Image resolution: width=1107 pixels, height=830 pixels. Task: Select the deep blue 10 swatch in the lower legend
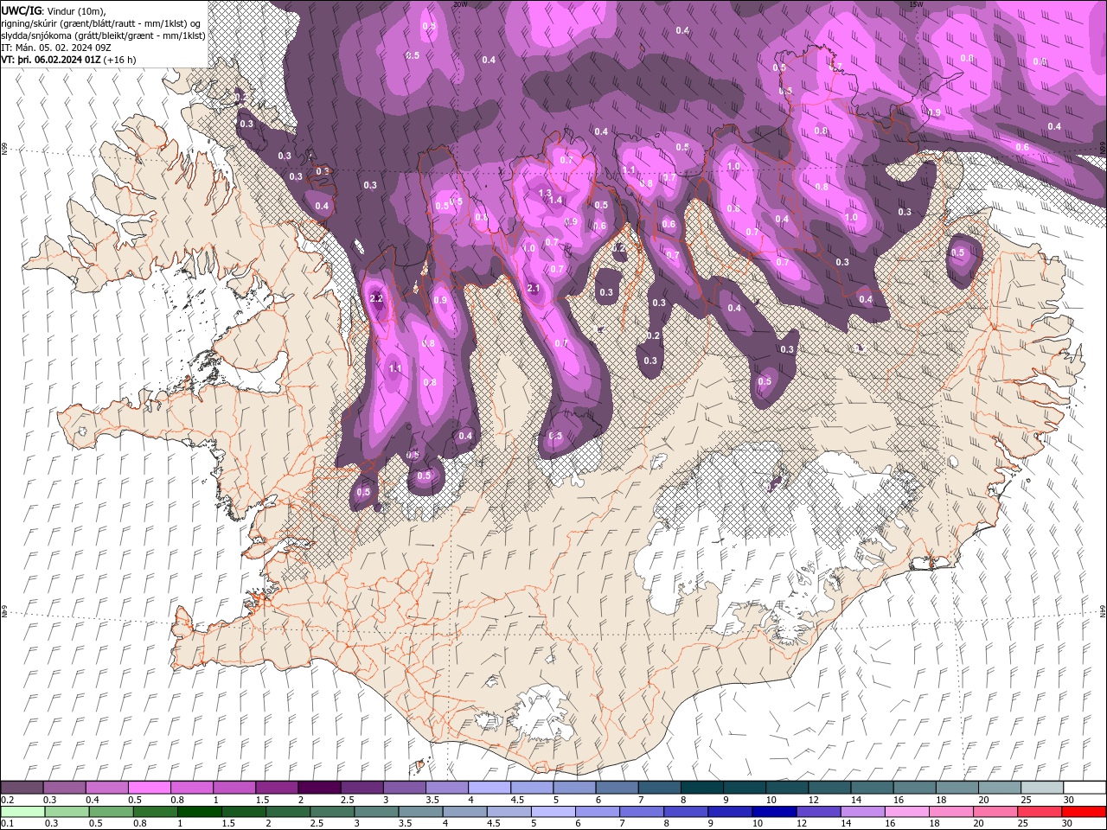click(x=774, y=811)
